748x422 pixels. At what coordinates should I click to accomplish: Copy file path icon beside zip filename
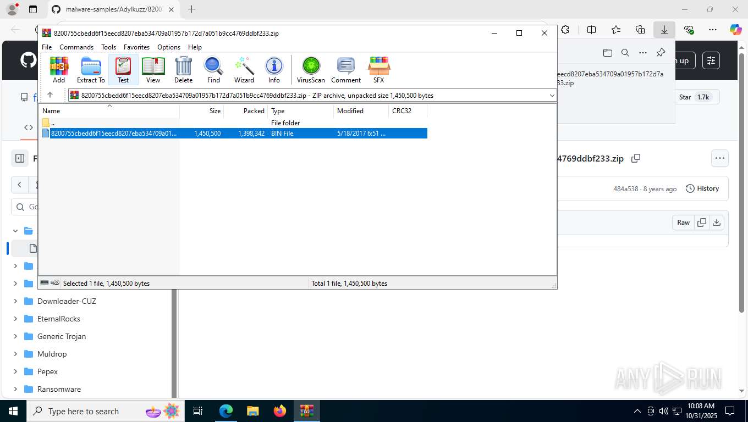tap(636, 158)
